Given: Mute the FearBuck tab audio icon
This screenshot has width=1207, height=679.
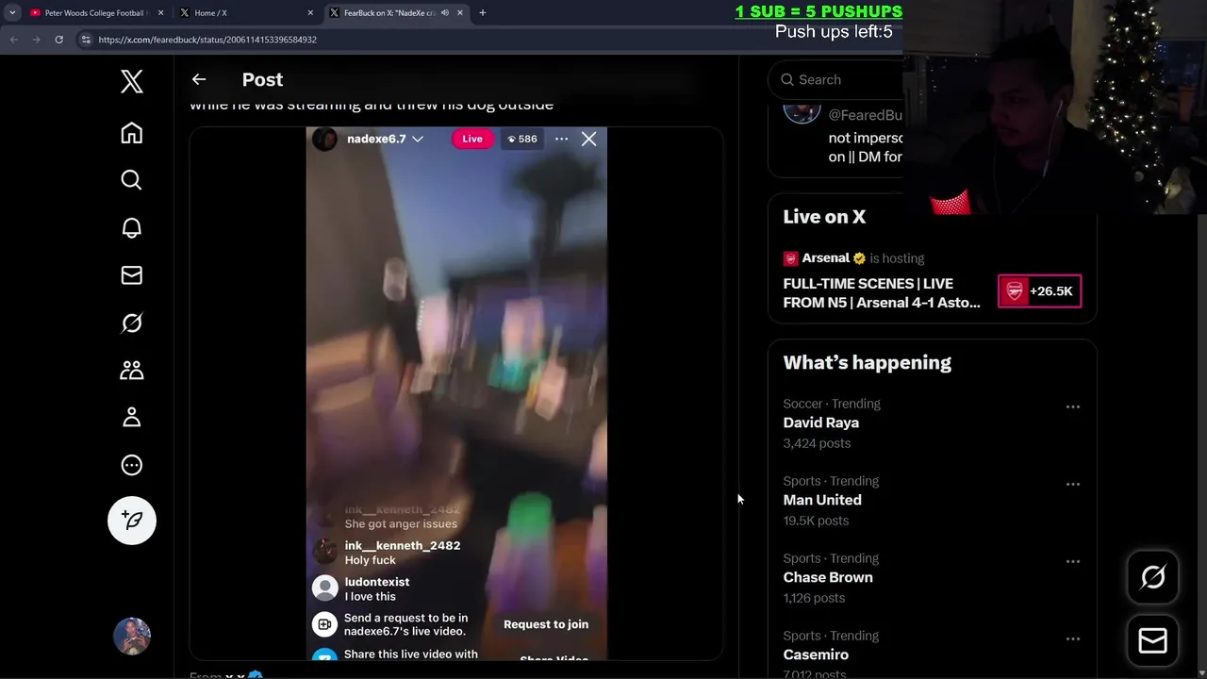Looking at the screenshot, I should pyautogui.click(x=444, y=13).
